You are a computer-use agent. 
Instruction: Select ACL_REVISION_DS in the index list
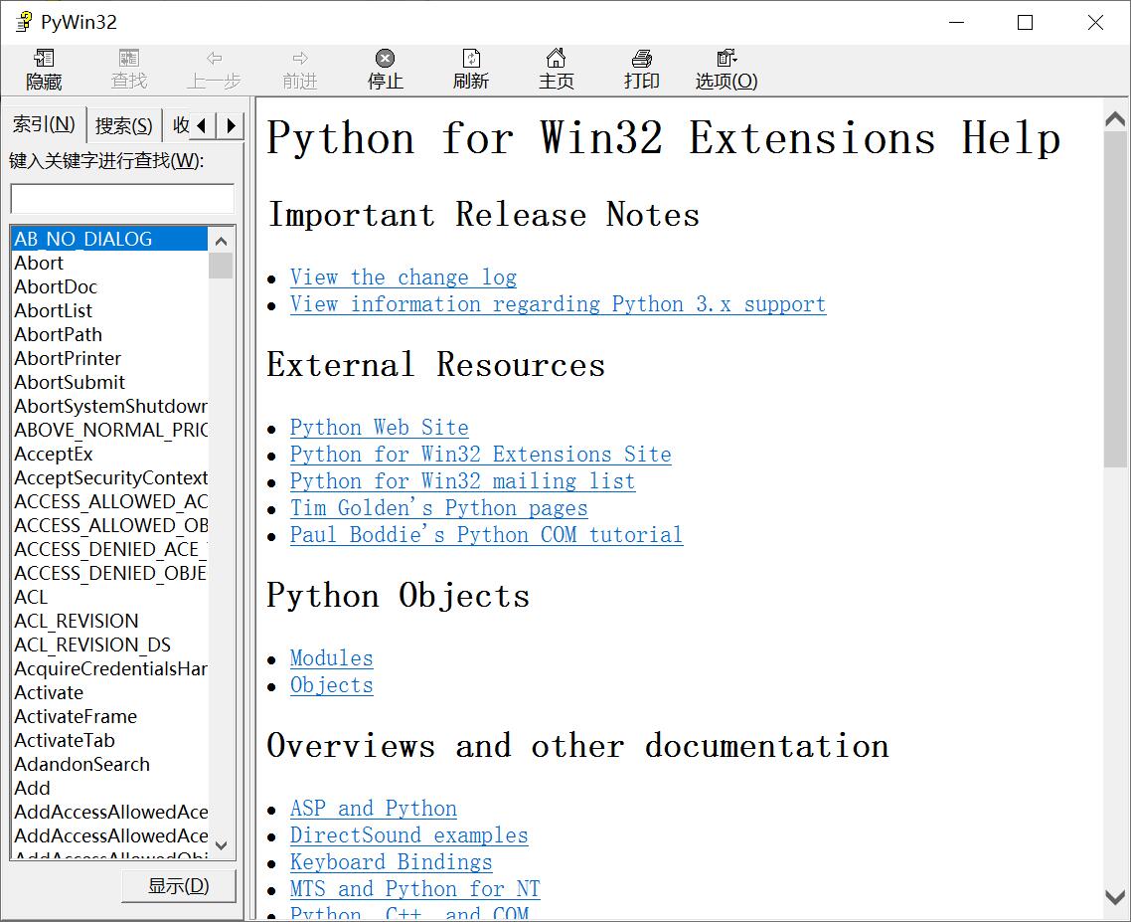[x=91, y=645]
